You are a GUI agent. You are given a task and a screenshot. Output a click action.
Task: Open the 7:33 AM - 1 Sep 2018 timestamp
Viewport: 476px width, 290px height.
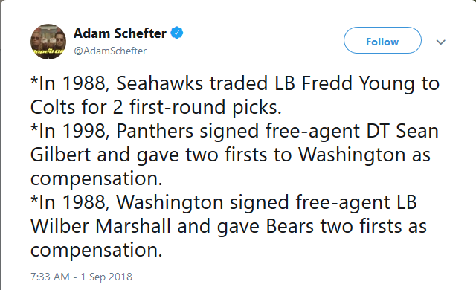[x=81, y=277]
